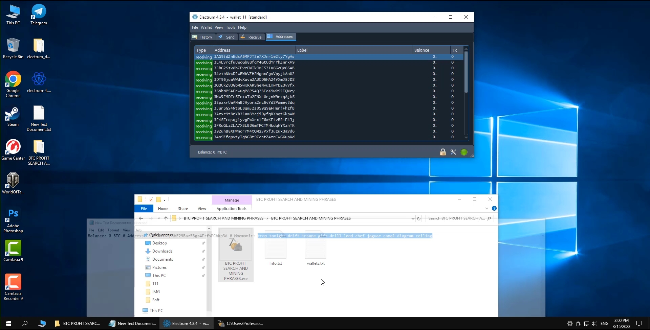Sort addresses by Type column header
650x330 pixels.
[203, 50]
